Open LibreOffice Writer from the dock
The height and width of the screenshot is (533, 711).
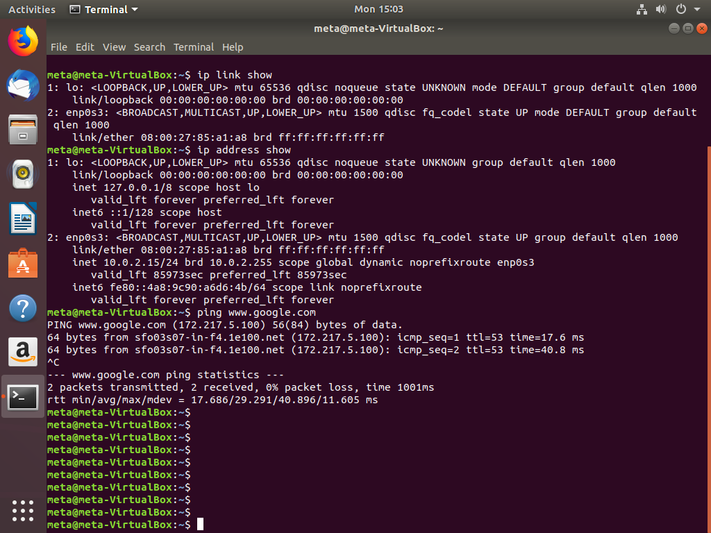(x=23, y=219)
